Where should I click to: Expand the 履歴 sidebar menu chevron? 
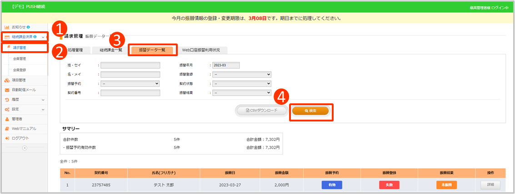click(43, 100)
